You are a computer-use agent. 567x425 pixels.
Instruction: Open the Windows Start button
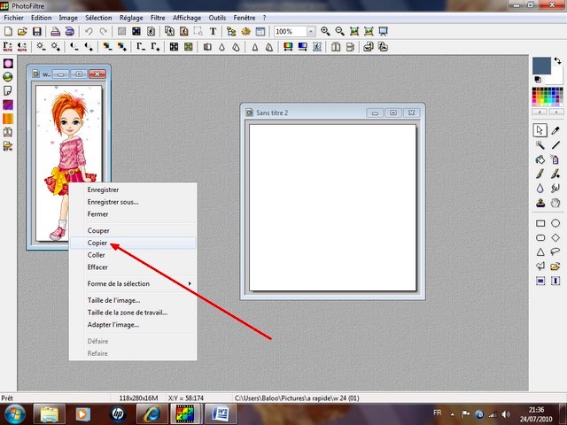pyautogui.click(x=14, y=413)
